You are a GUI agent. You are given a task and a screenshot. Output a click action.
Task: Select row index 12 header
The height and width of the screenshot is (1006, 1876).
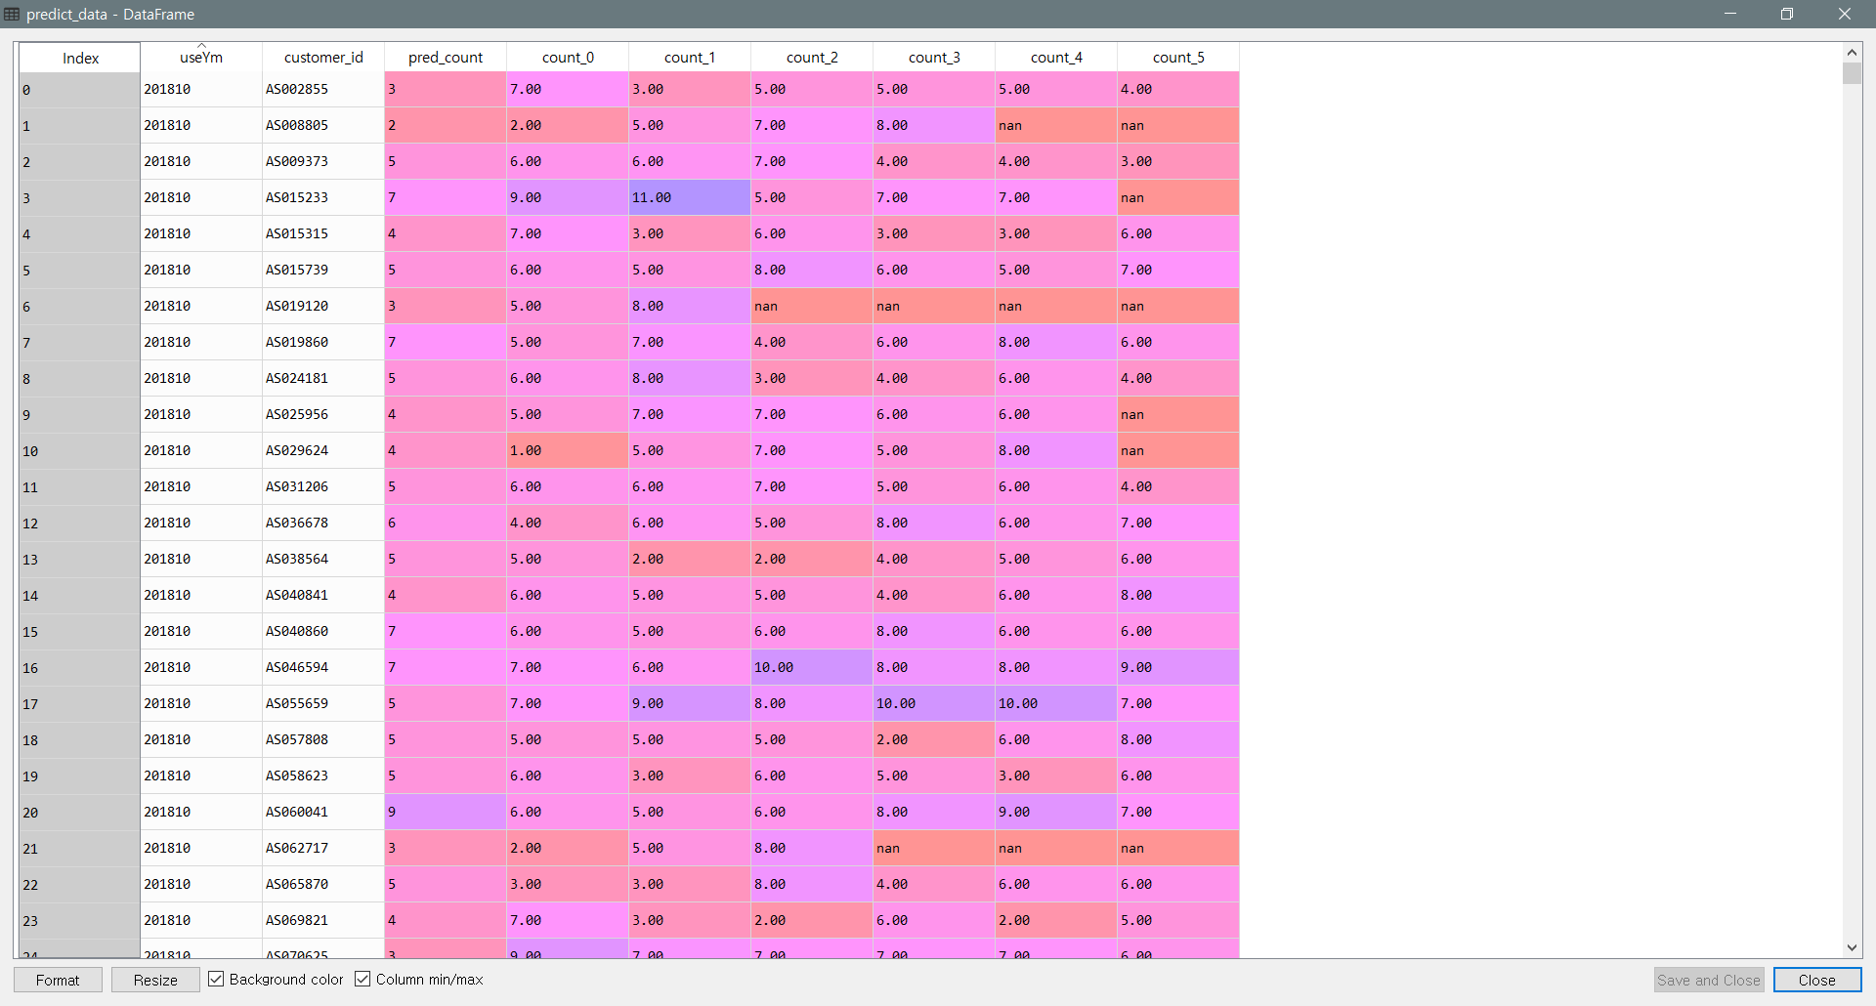click(80, 524)
